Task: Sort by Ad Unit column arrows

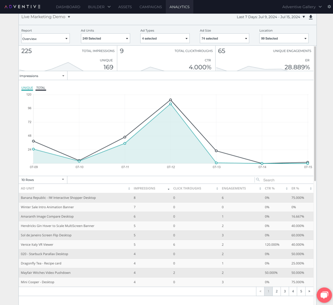Action: click(x=129, y=189)
